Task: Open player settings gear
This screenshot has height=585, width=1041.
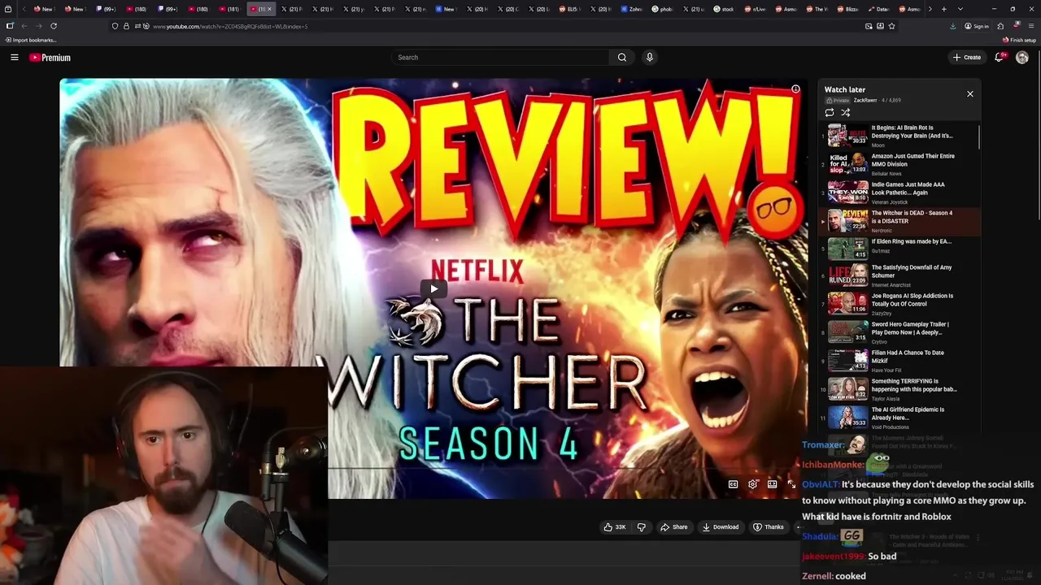Action: coord(752,484)
